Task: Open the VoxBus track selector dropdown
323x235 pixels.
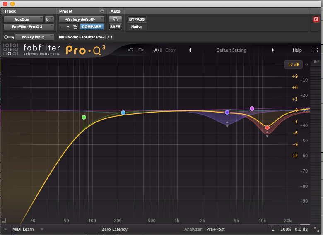Action: [x=24, y=19]
